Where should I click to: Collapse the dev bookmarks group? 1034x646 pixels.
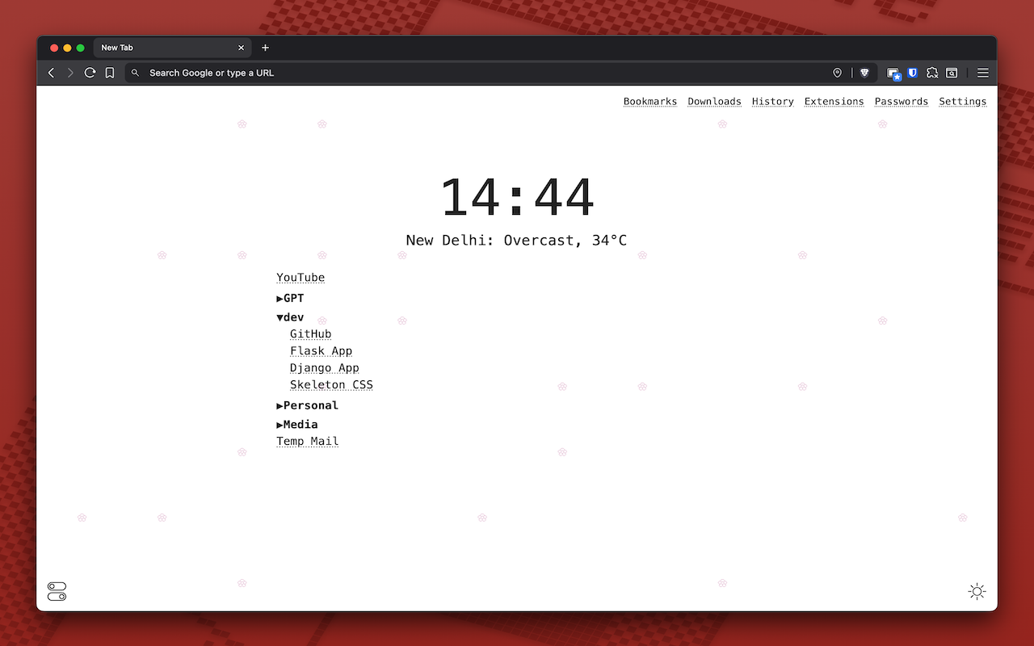(x=289, y=317)
